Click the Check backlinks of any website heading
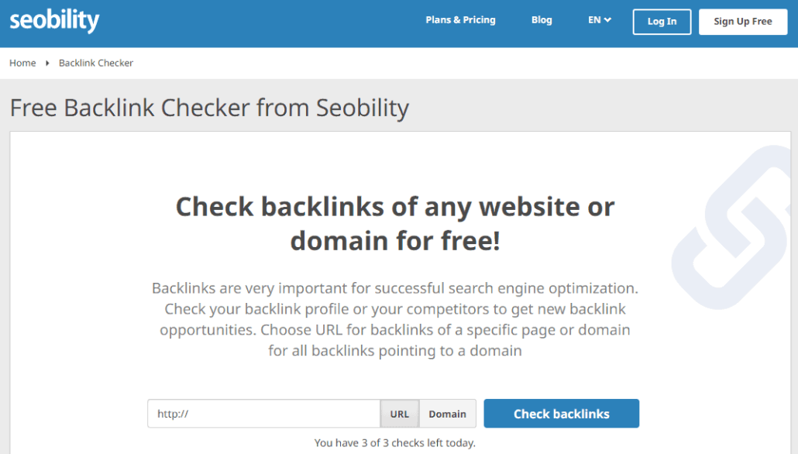Viewport: 798px width, 454px height. click(x=395, y=224)
